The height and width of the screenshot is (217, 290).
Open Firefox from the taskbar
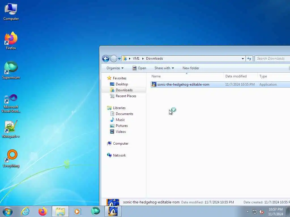tap(43, 211)
